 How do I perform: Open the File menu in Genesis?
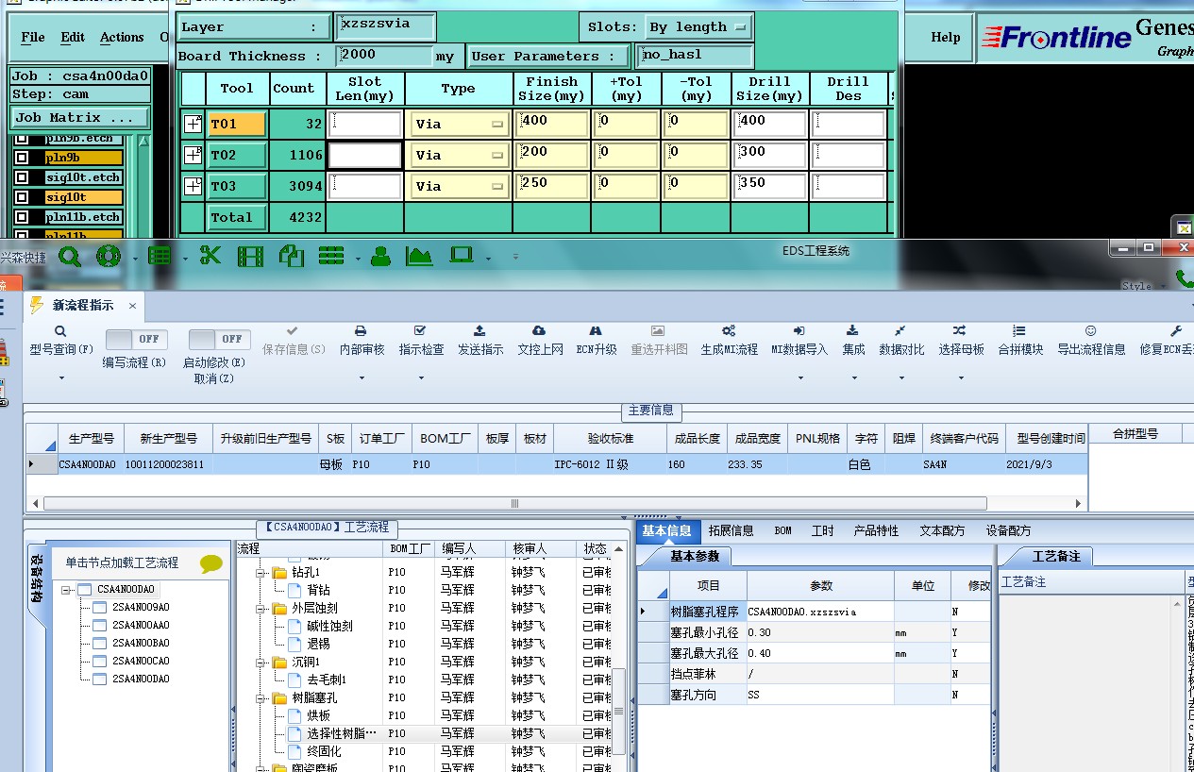(x=33, y=38)
